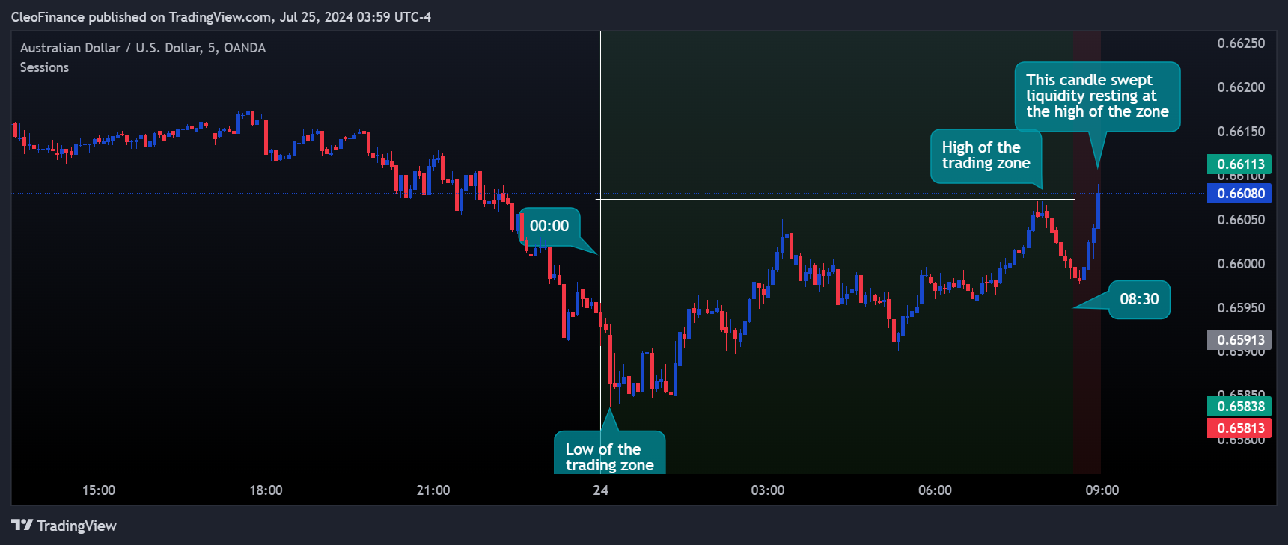Click the blue 0.66080 current price label

(x=1240, y=194)
